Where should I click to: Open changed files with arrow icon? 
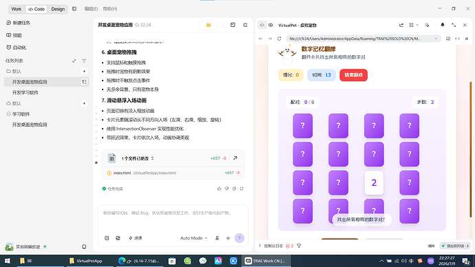[x=235, y=158]
